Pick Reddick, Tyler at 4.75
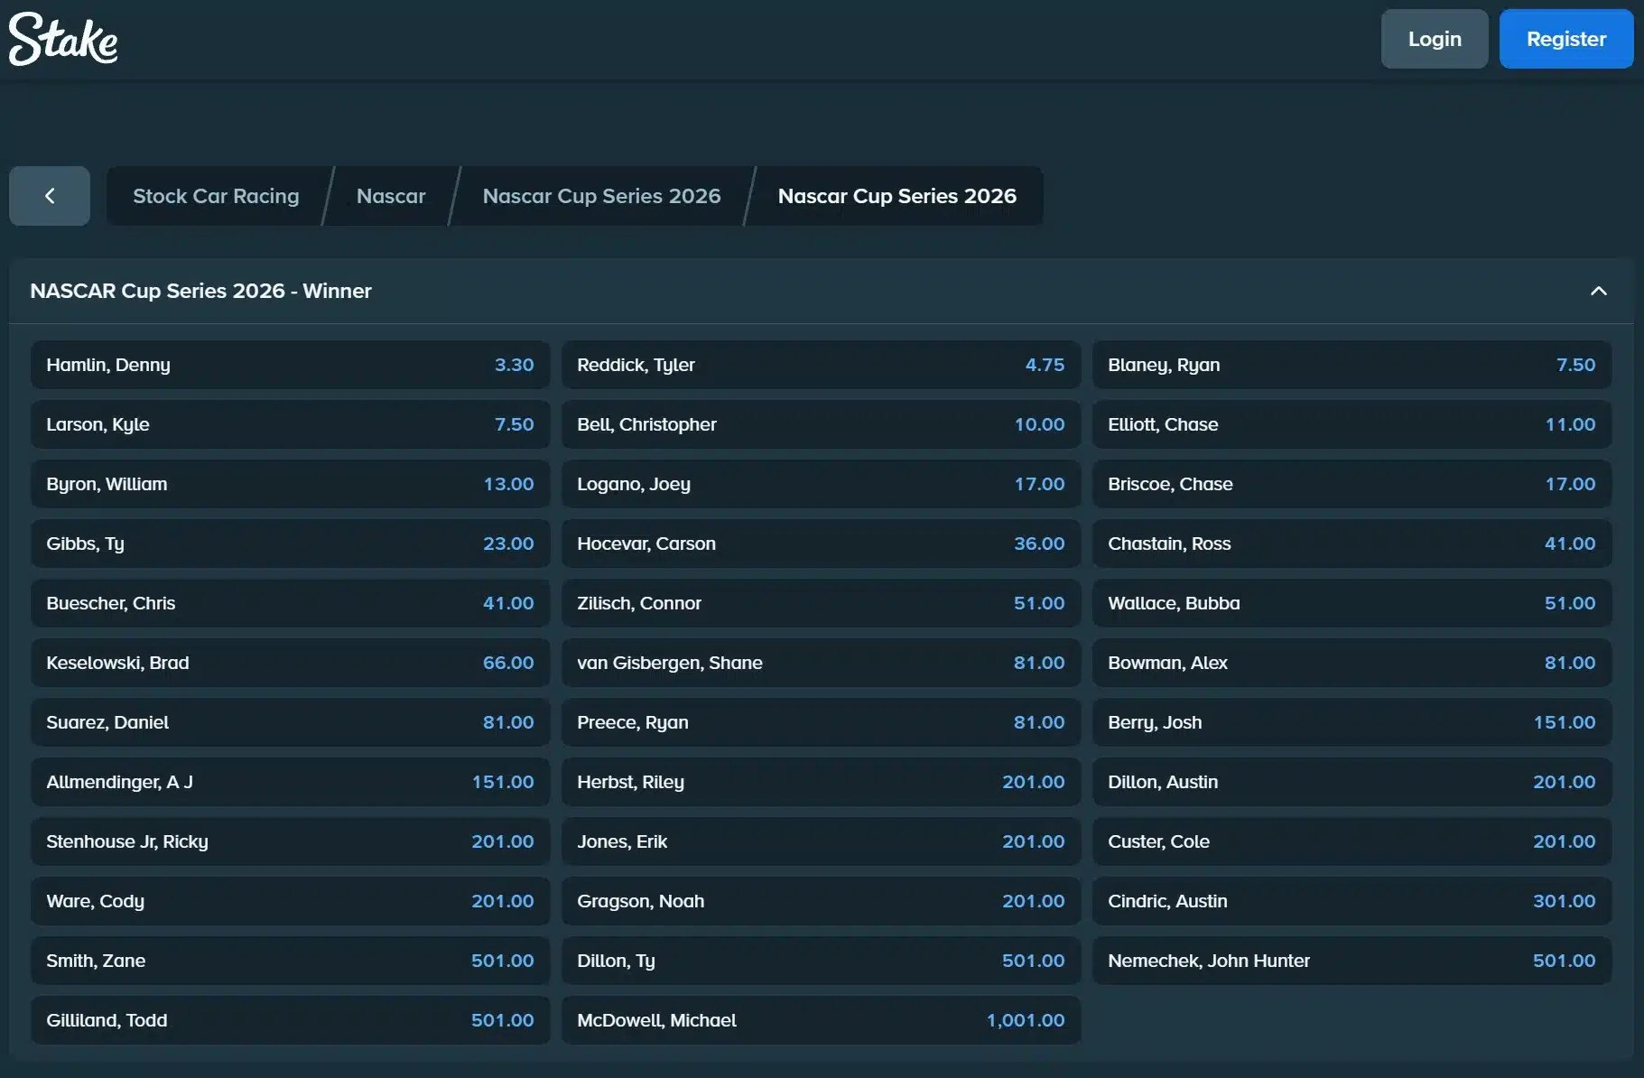1644x1078 pixels. (x=821, y=365)
